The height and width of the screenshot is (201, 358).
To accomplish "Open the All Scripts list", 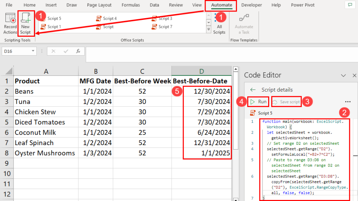I will 219,24.
